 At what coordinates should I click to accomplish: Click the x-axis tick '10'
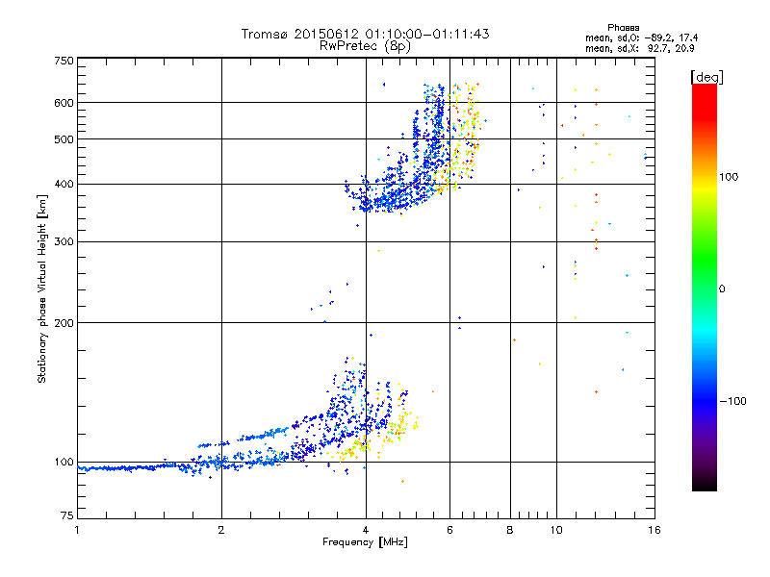point(556,530)
